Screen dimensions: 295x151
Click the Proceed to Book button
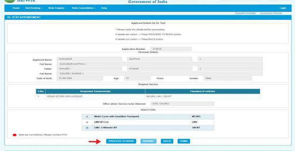(121, 141)
